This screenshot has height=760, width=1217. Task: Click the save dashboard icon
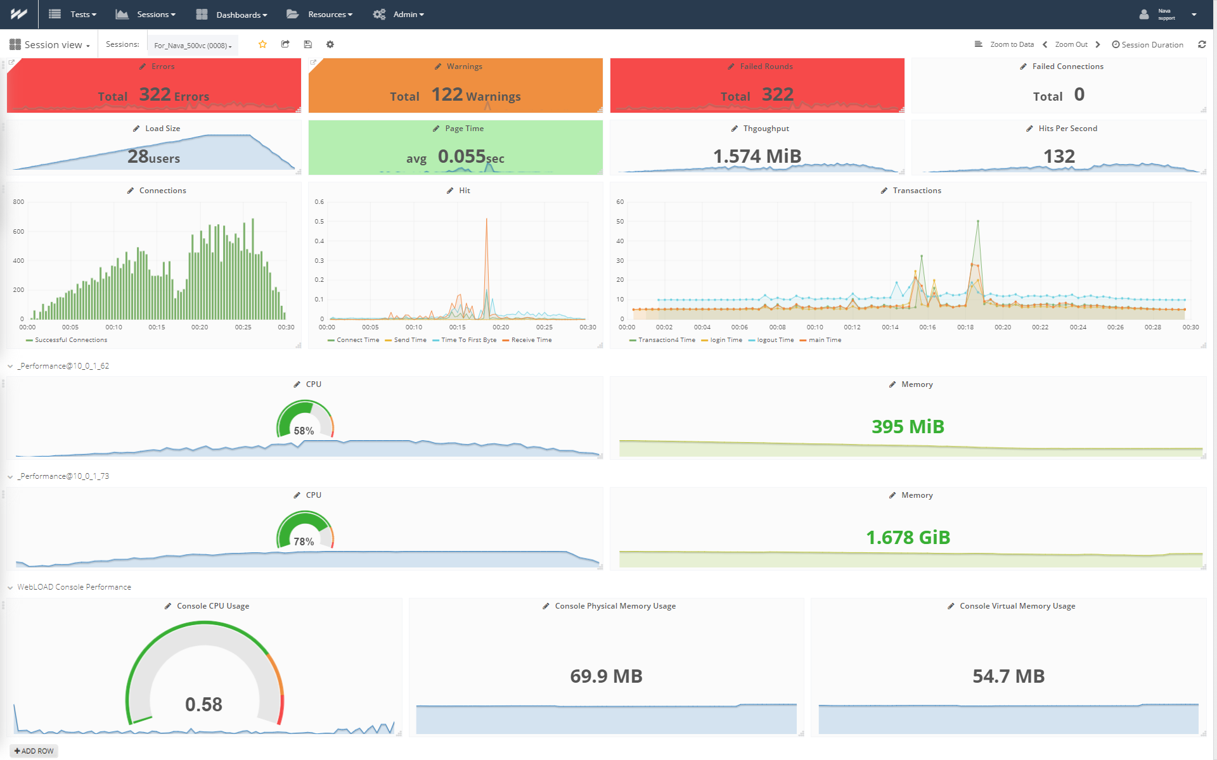(x=307, y=44)
